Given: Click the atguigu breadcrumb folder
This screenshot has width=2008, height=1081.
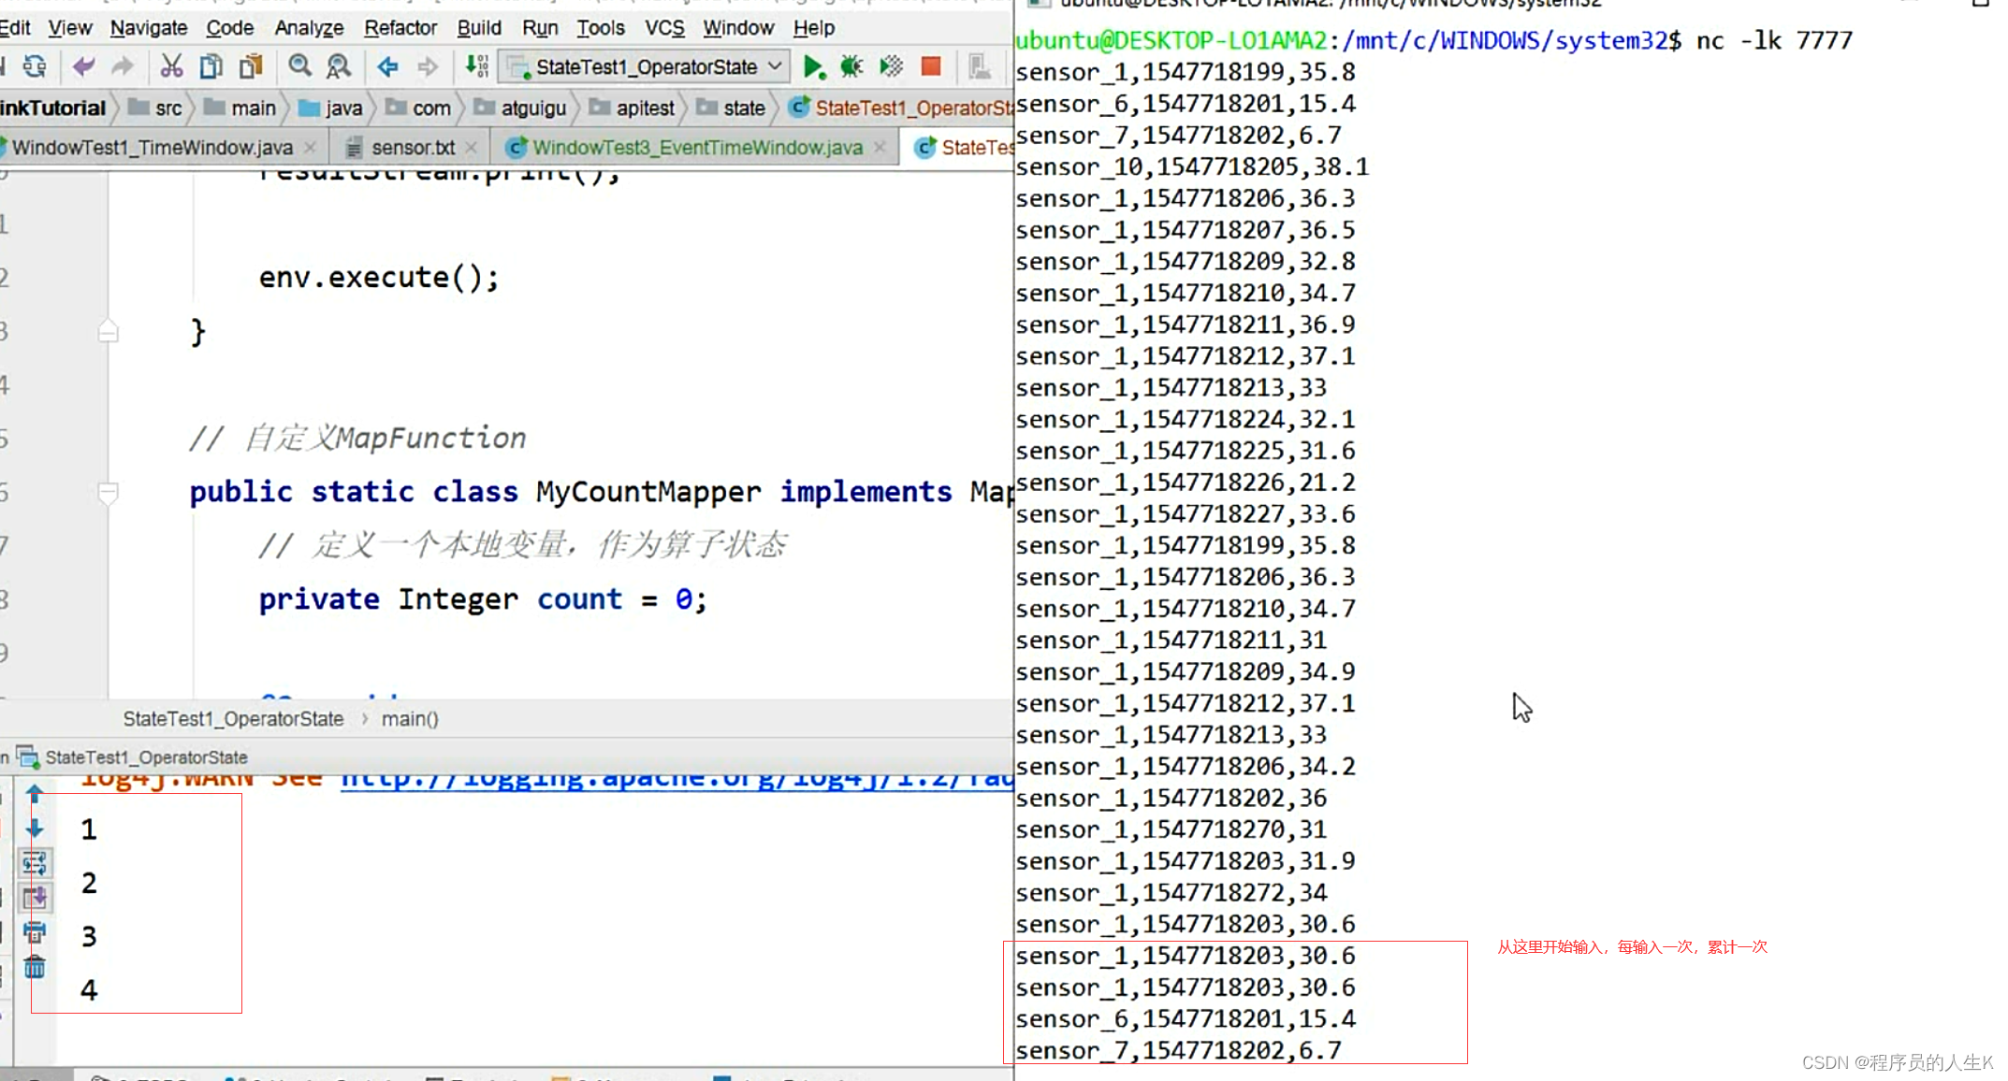Looking at the screenshot, I should pos(532,108).
